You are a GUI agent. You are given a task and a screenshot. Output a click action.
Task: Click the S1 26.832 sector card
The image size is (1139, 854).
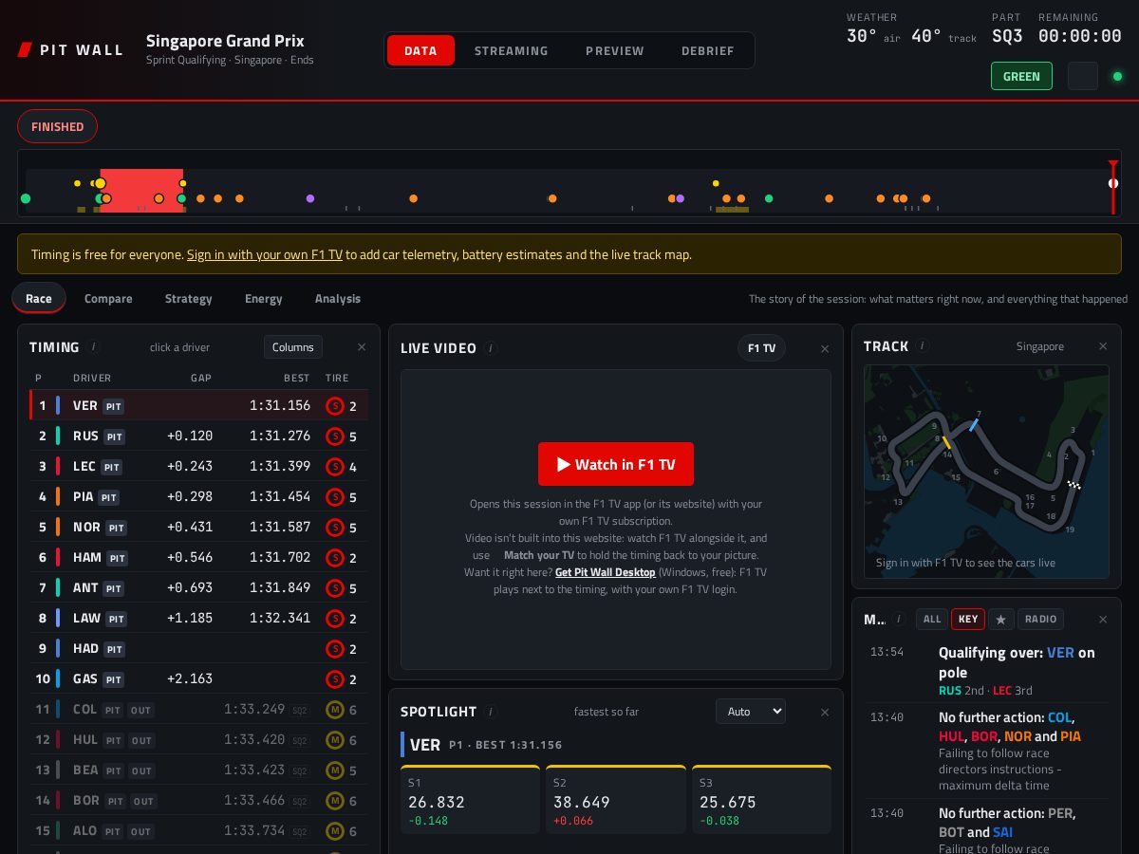pos(470,799)
